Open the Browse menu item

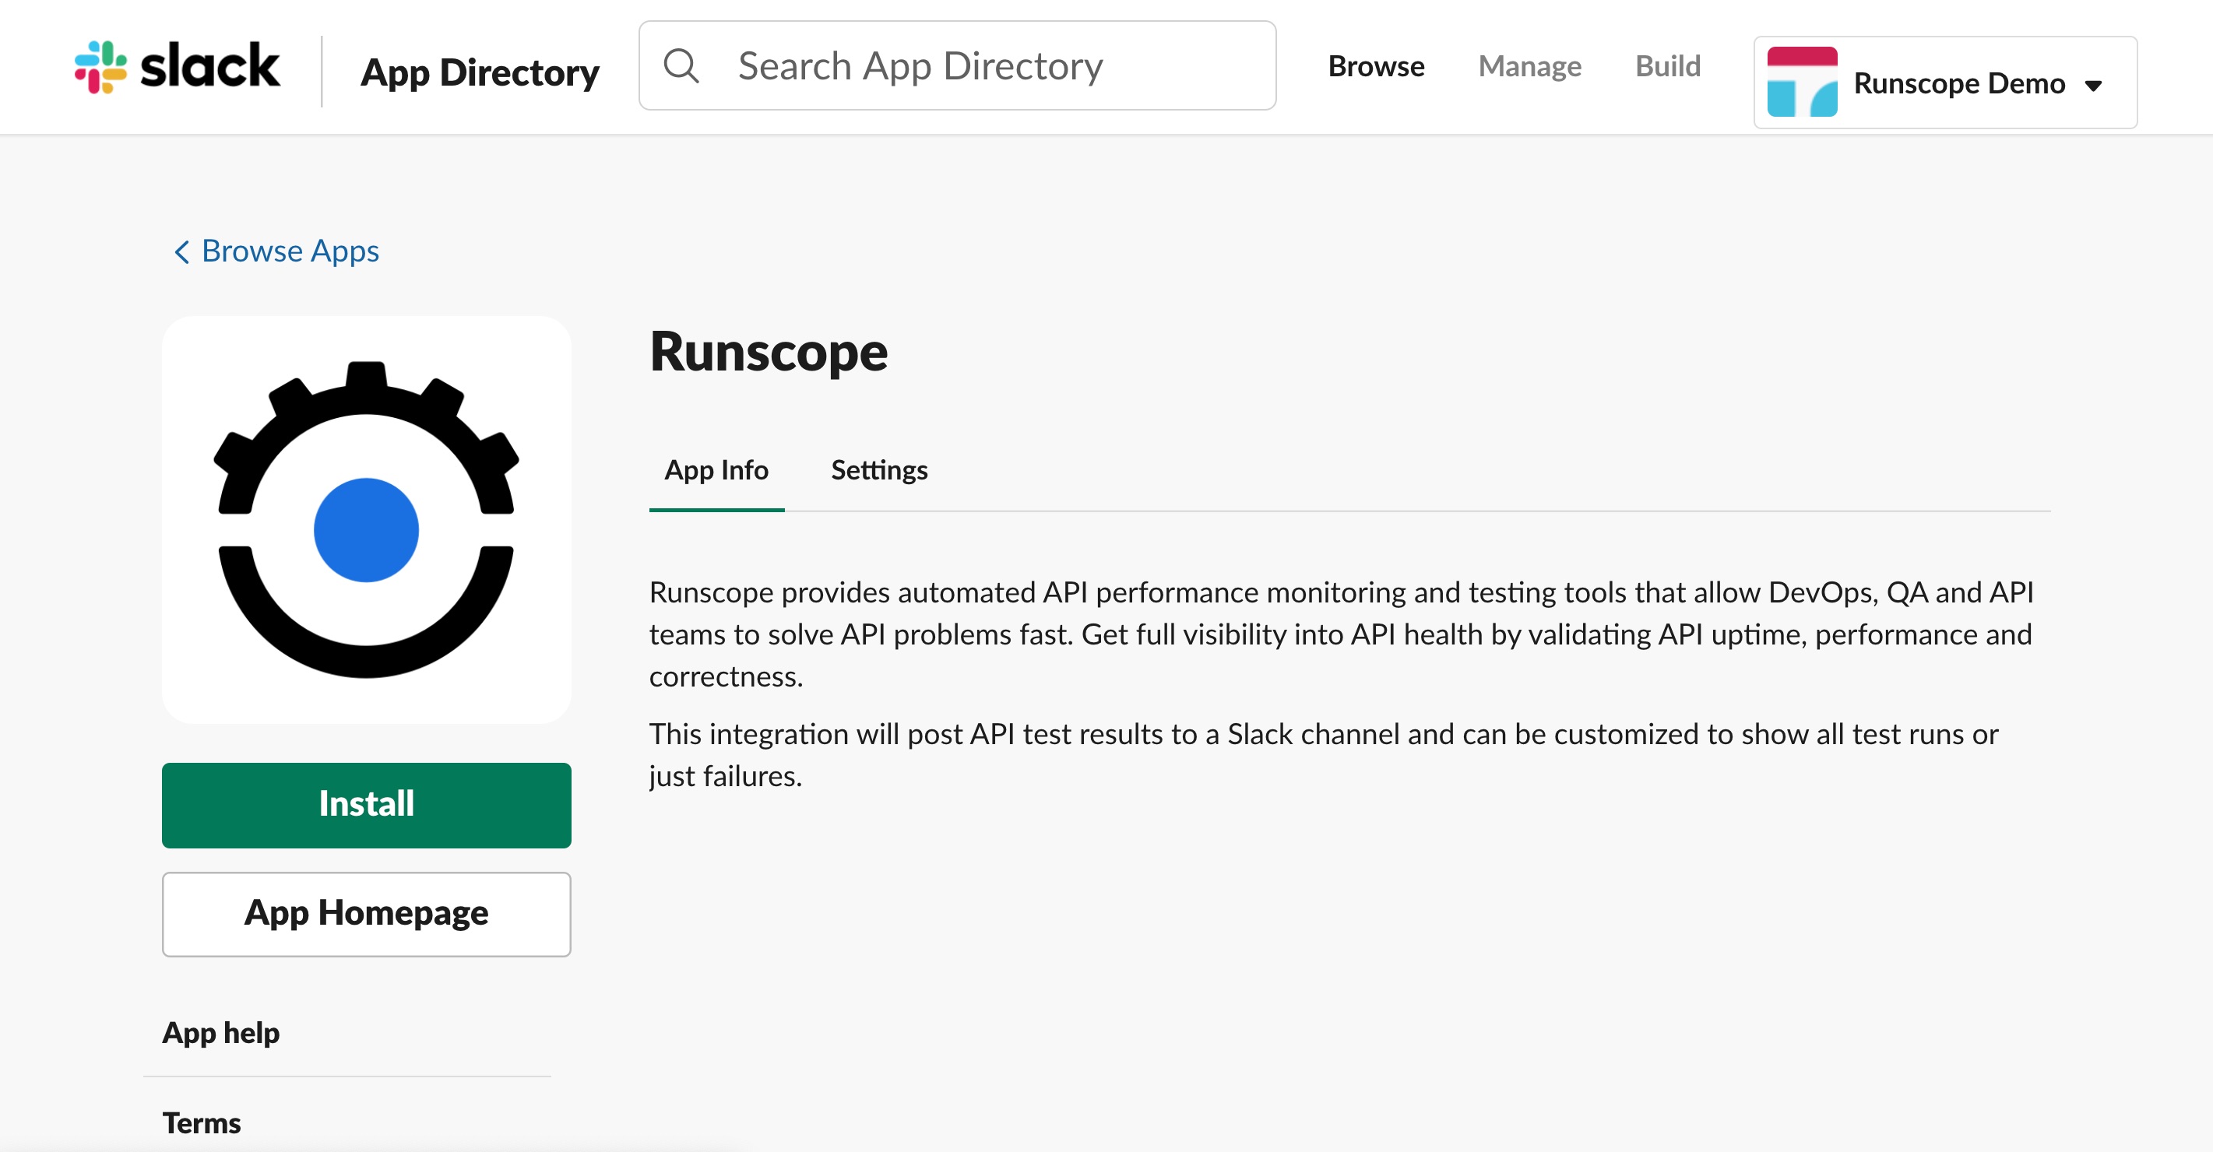click(1375, 66)
